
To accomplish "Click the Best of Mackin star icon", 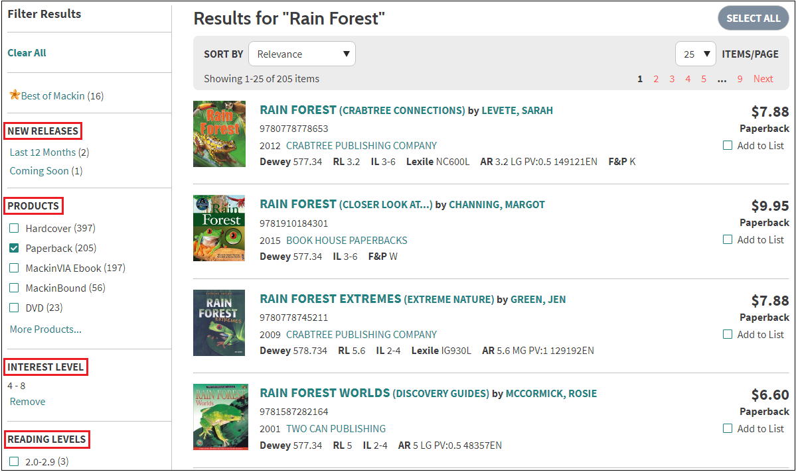I will 15,95.
